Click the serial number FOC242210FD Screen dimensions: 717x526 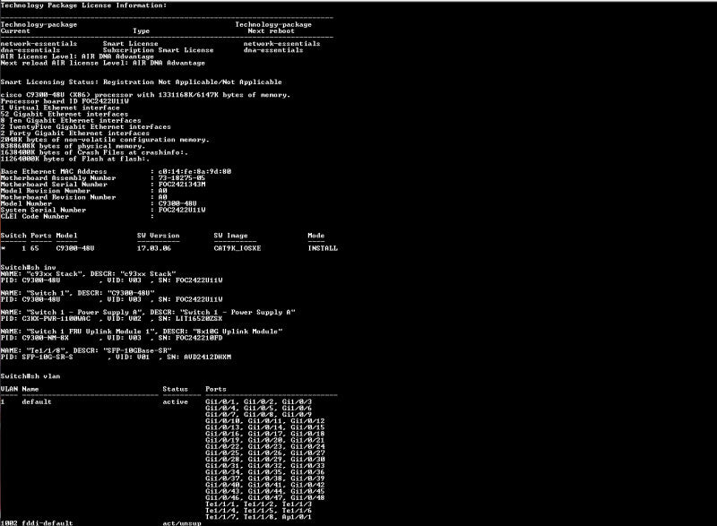point(199,338)
